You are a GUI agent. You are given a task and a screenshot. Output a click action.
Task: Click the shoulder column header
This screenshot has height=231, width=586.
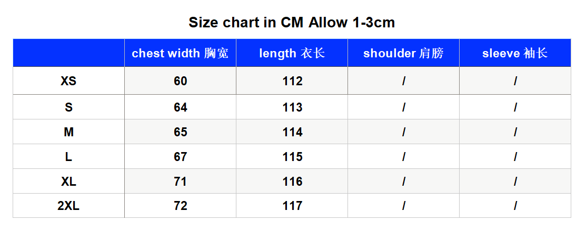coord(403,53)
